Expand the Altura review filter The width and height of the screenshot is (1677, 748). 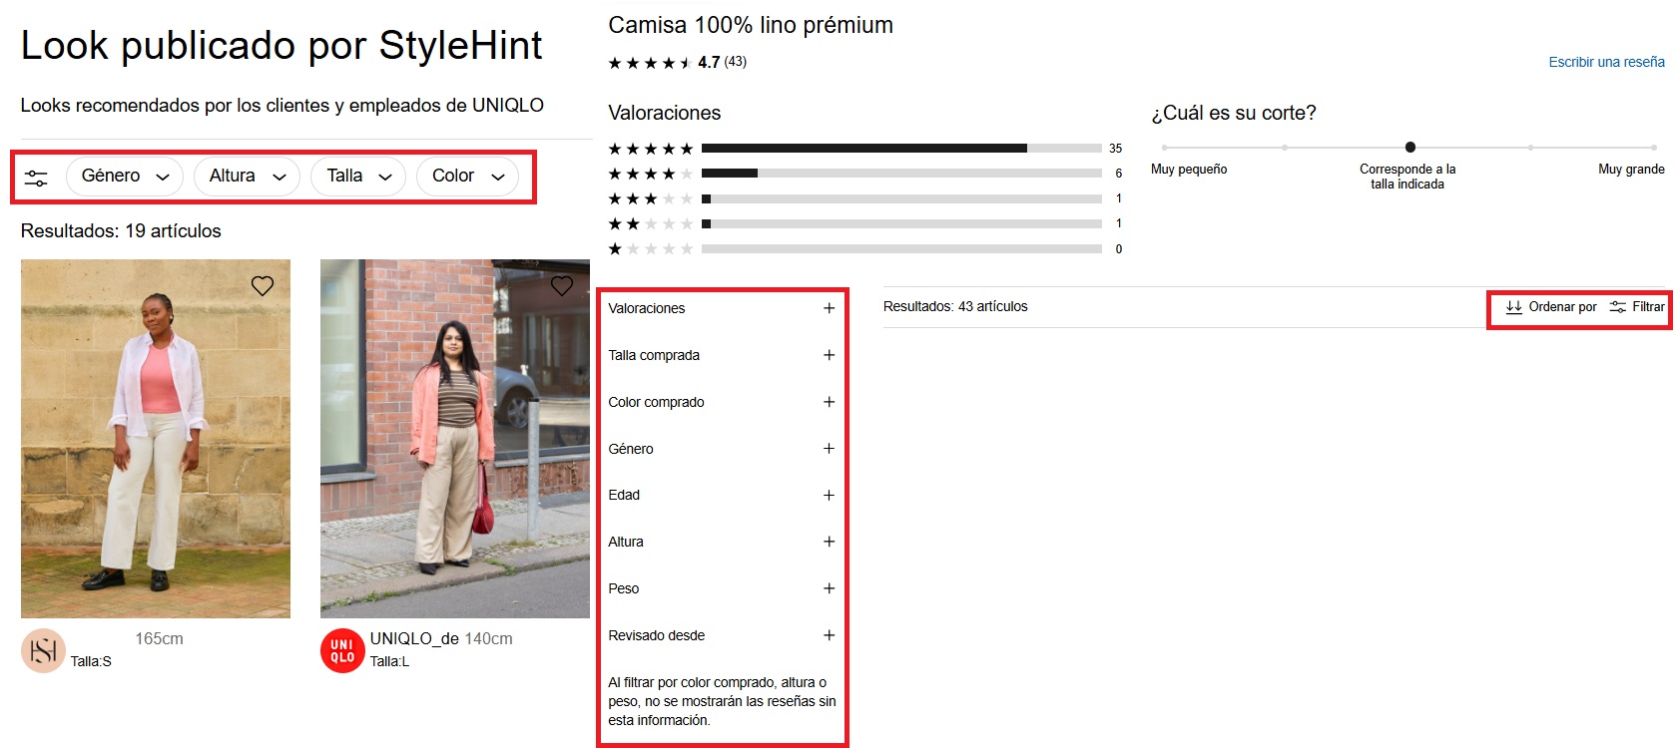[x=722, y=542]
